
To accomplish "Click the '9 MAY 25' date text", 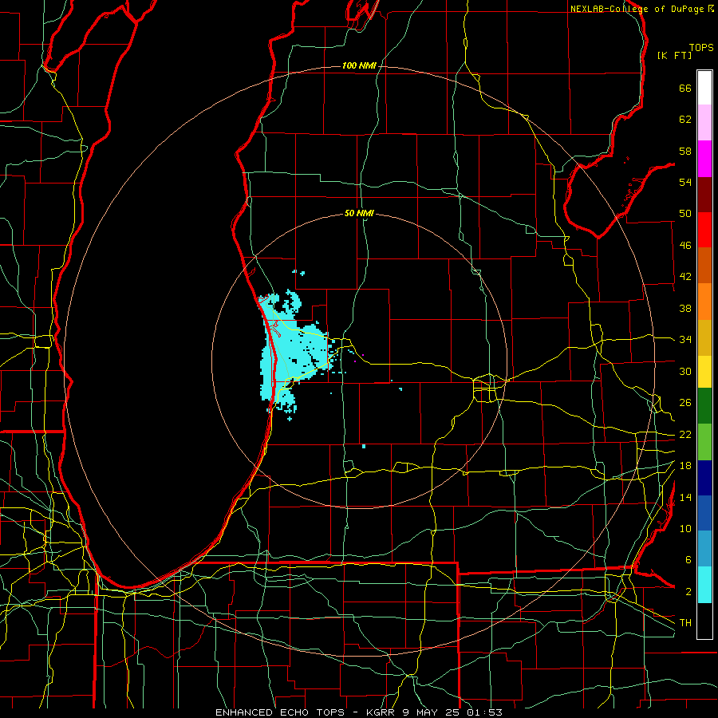I will pos(432,712).
